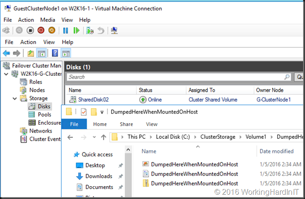Screen dimensions: 305x199
Task: Open Failover Cluster Manager's Action menu
Action: tap(28, 42)
